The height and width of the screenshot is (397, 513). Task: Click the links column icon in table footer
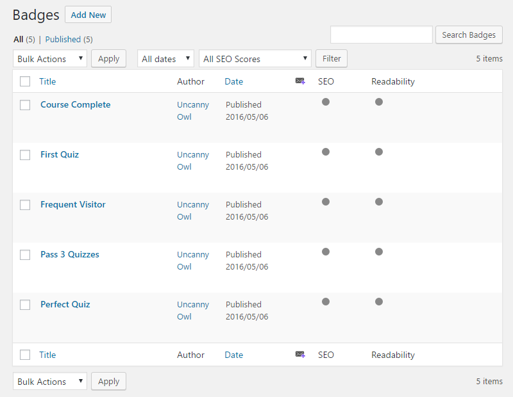pyautogui.click(x=300, y=355)
